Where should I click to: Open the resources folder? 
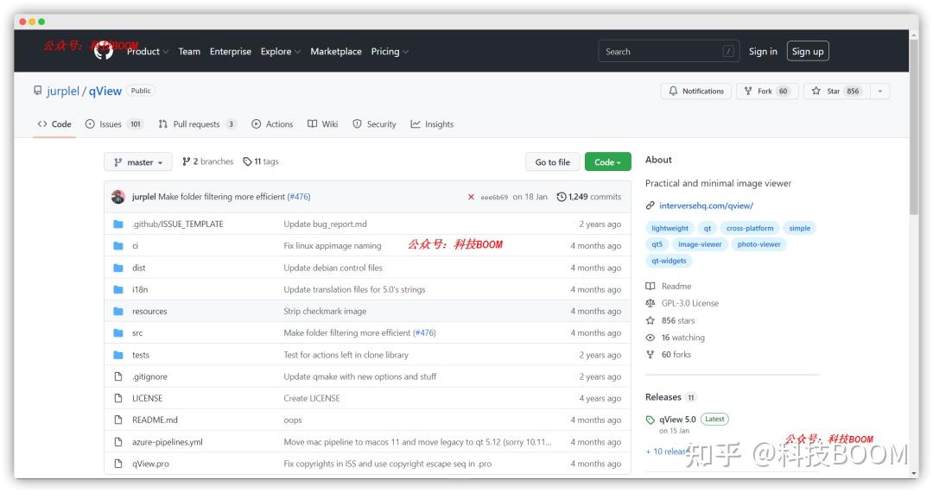click(x=149, y=311)
